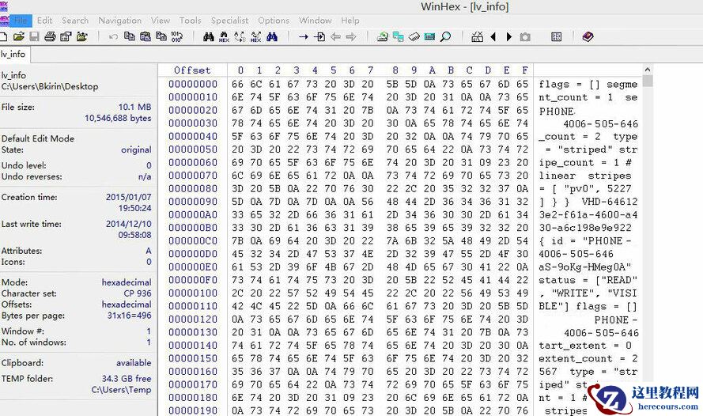Click the black binoculars Find Text icon
Viewport: 703px width, 416px height.
[x=209, y=36]
